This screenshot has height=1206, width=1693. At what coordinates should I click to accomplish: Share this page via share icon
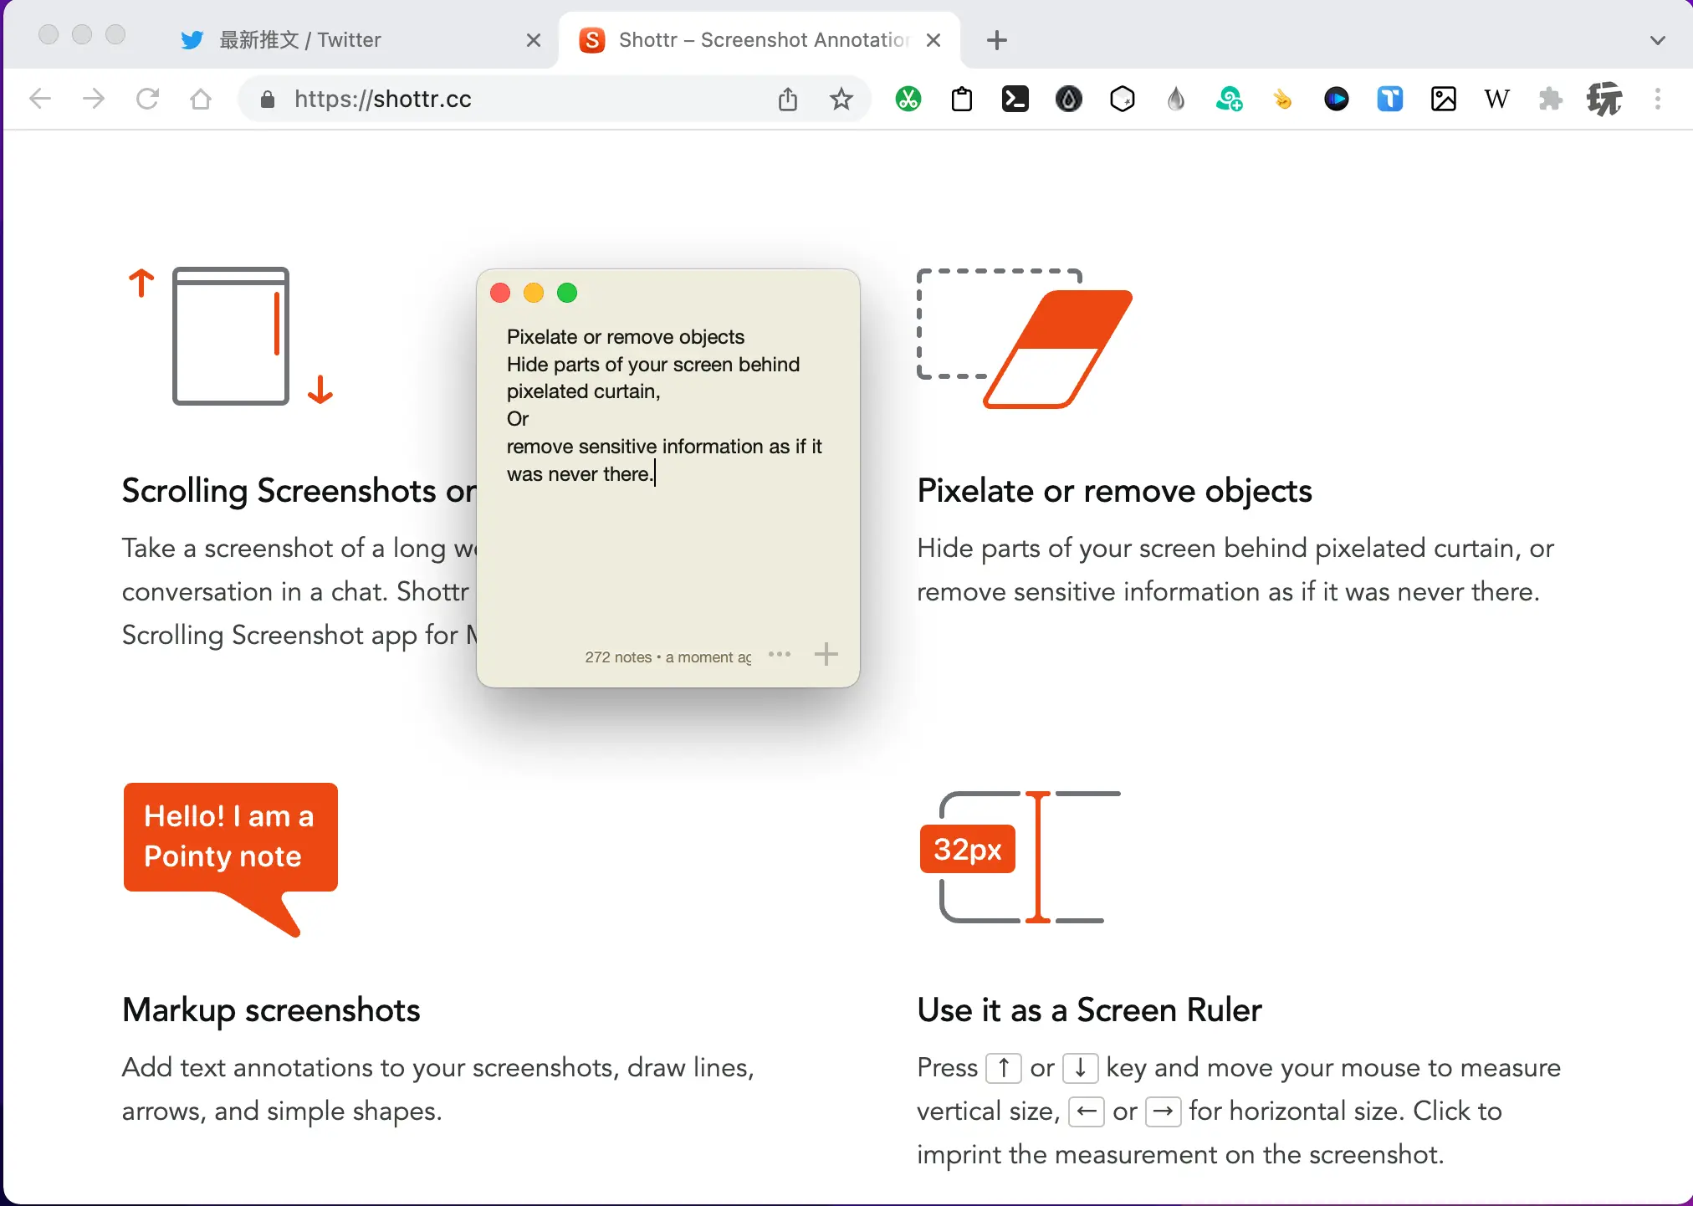788,99
